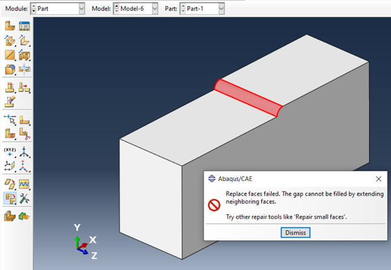Click the face edit tool with red arrow
The image size is (391, 270).
pos(10,184)
